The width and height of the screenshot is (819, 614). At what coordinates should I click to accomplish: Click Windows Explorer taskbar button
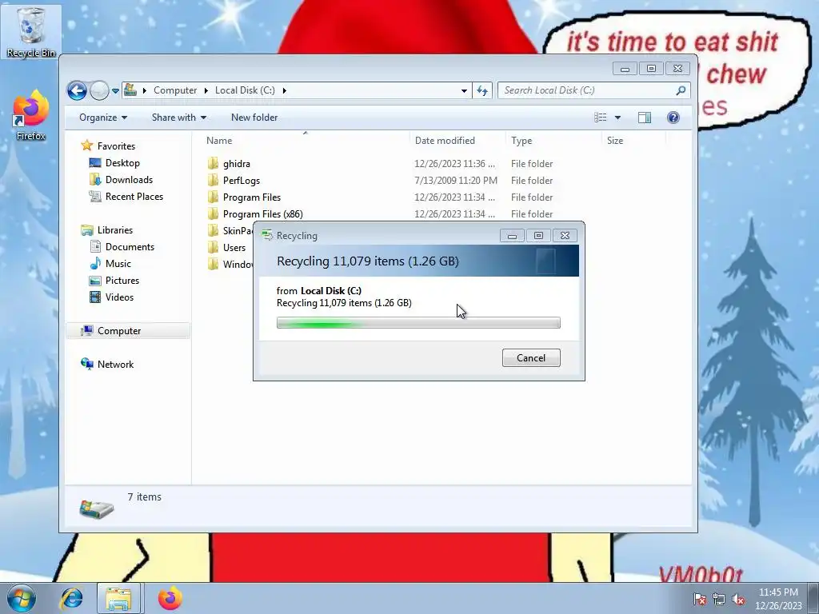tap(118, 598)
